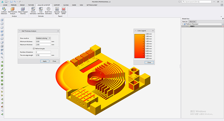Toggle the light bulb visibility of the part

click(189, 26)
